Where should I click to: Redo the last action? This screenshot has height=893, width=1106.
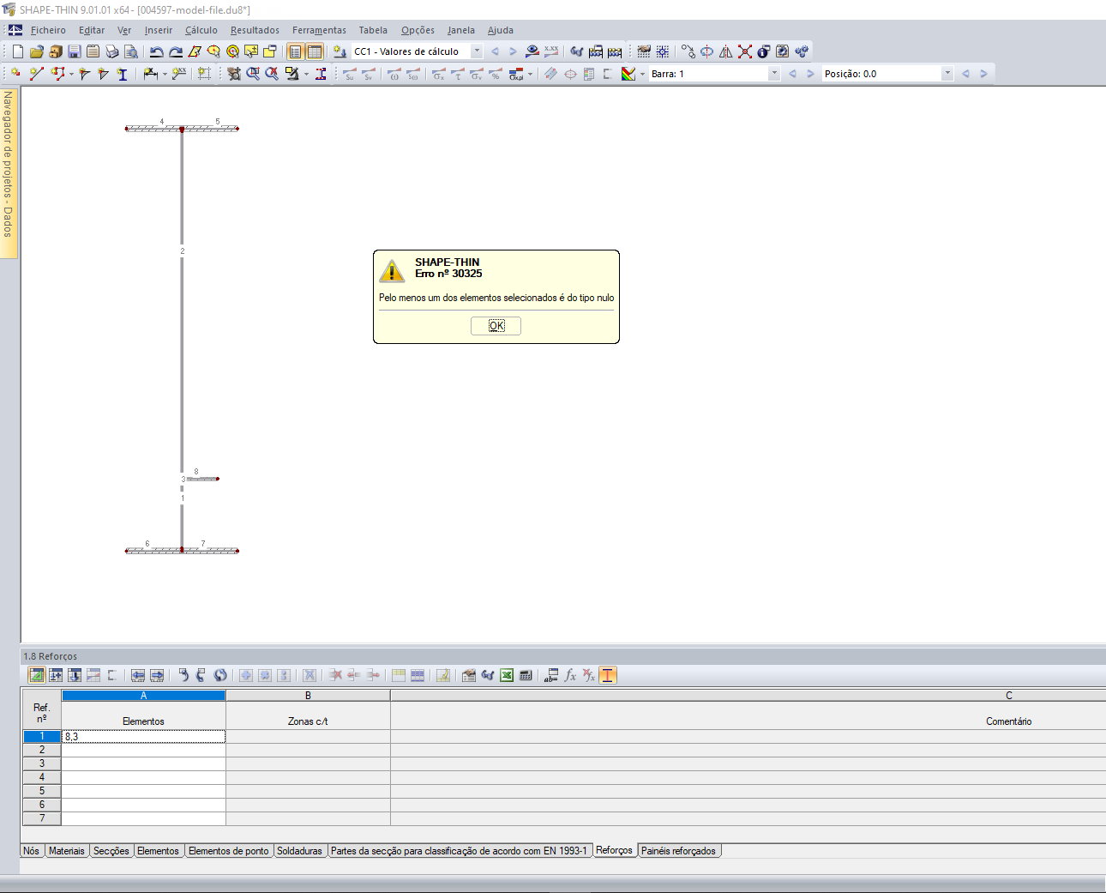click(x=175, y=51)
